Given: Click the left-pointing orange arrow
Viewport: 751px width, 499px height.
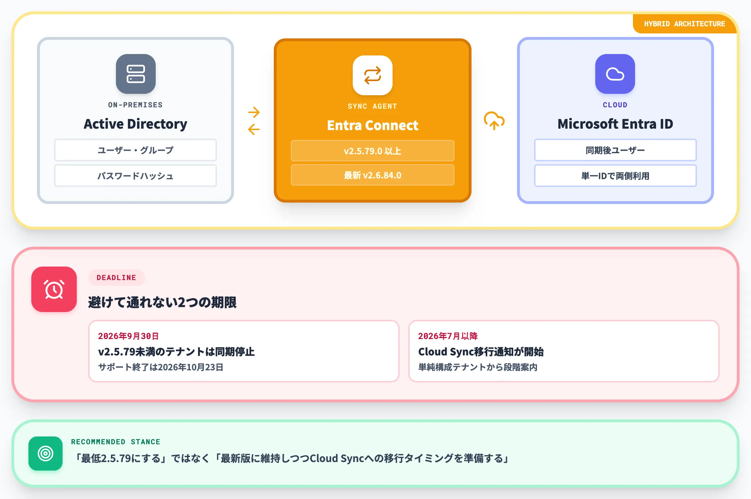Looking at the screenshot, I should coord(254,129).
